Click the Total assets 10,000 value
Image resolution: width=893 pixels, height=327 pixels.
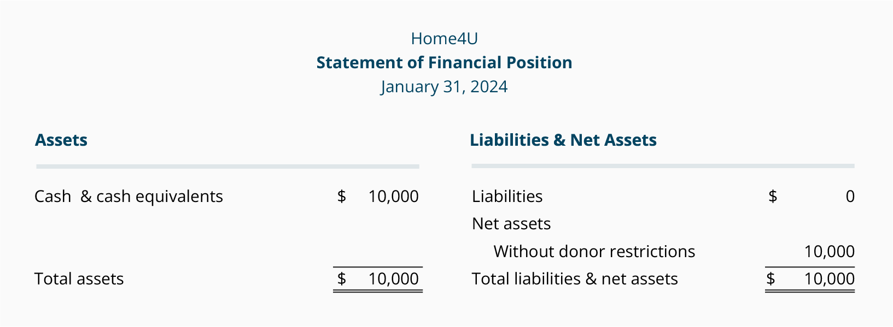click(x=394, y=279)
